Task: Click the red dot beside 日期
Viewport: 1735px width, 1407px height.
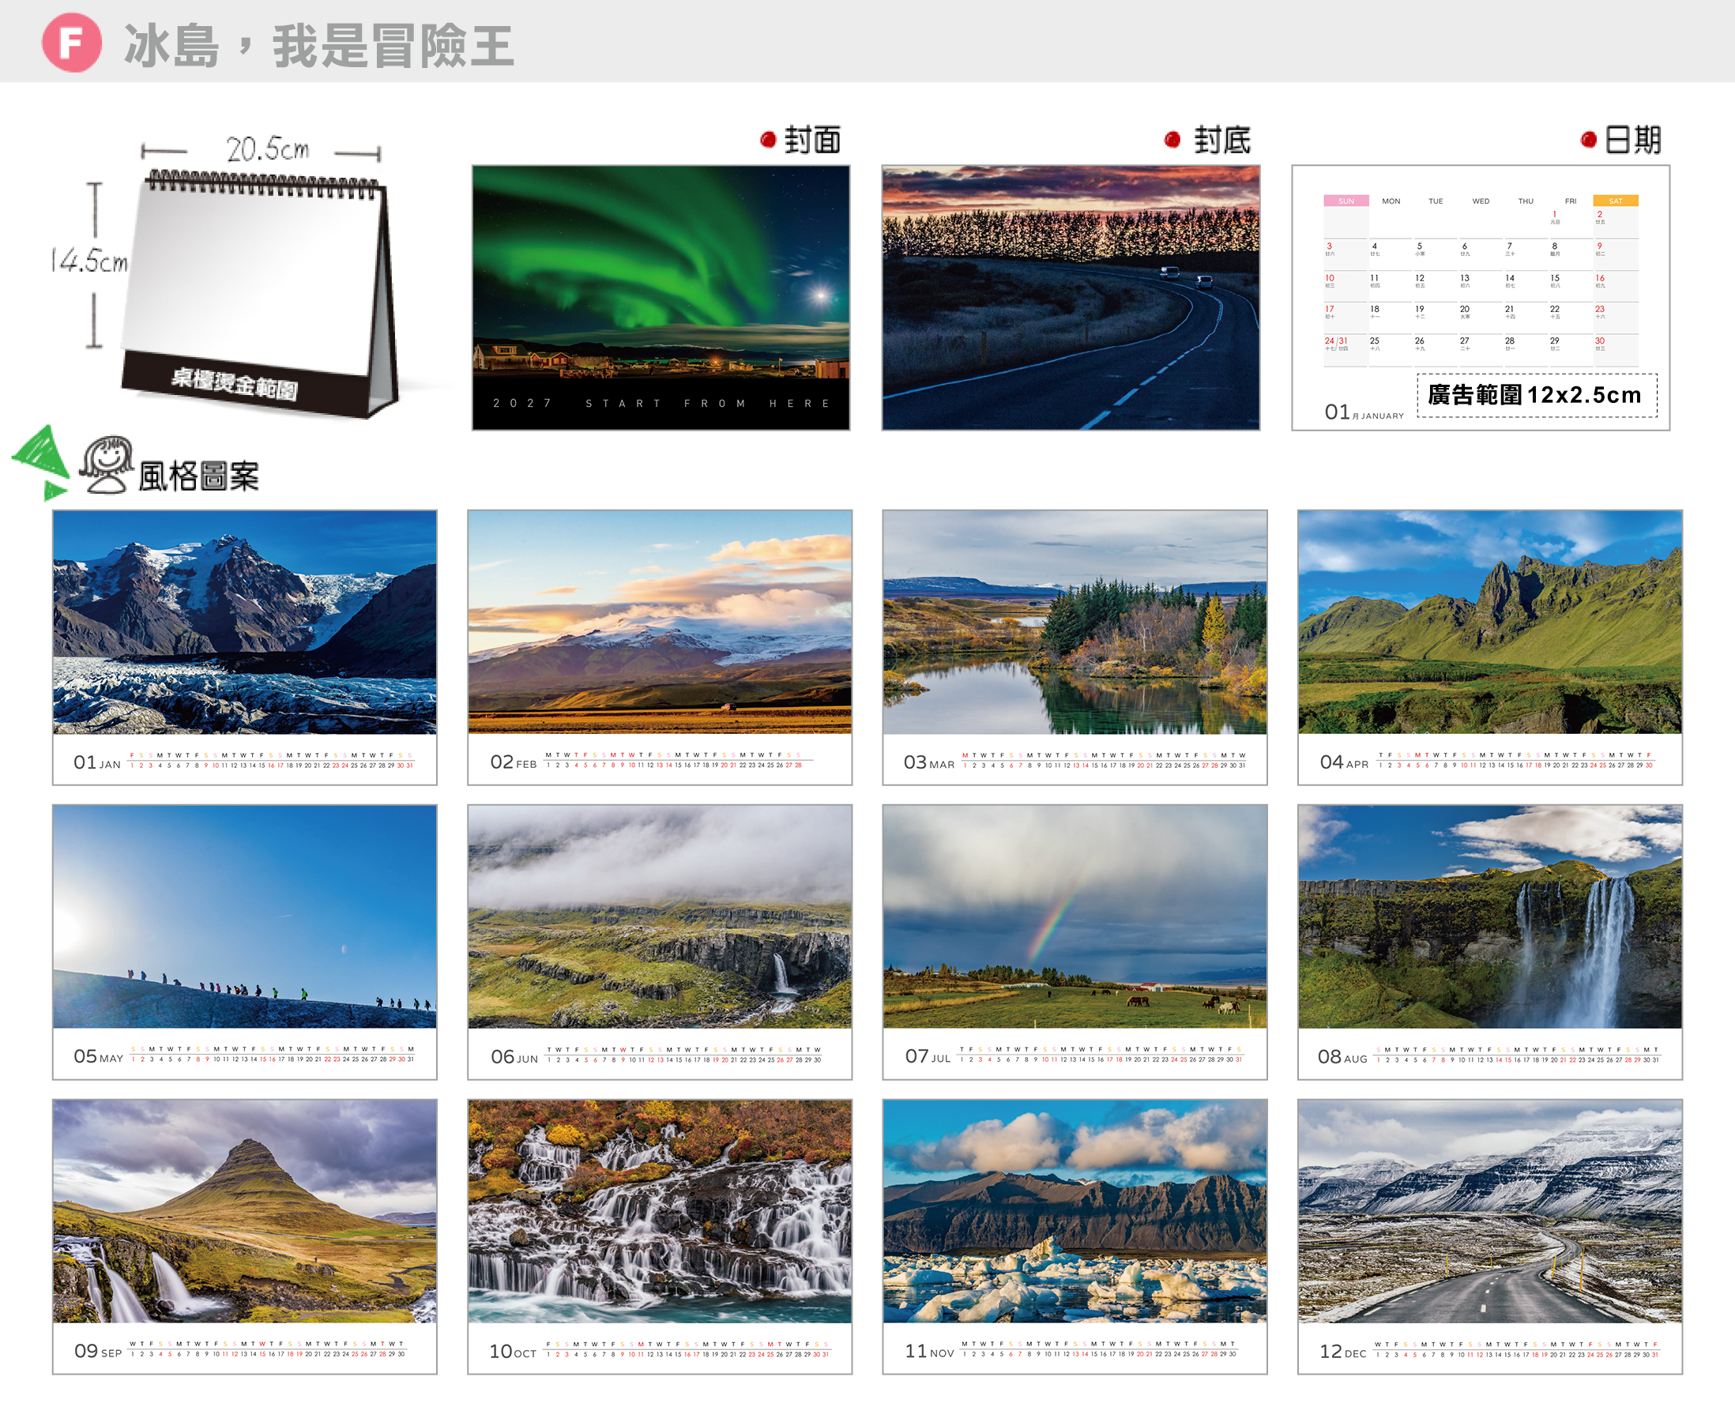Action: point(1588,140)
